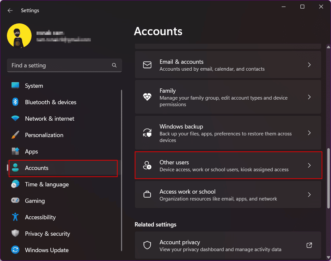Expand the Other users chevron

click(x=309, y=165)
